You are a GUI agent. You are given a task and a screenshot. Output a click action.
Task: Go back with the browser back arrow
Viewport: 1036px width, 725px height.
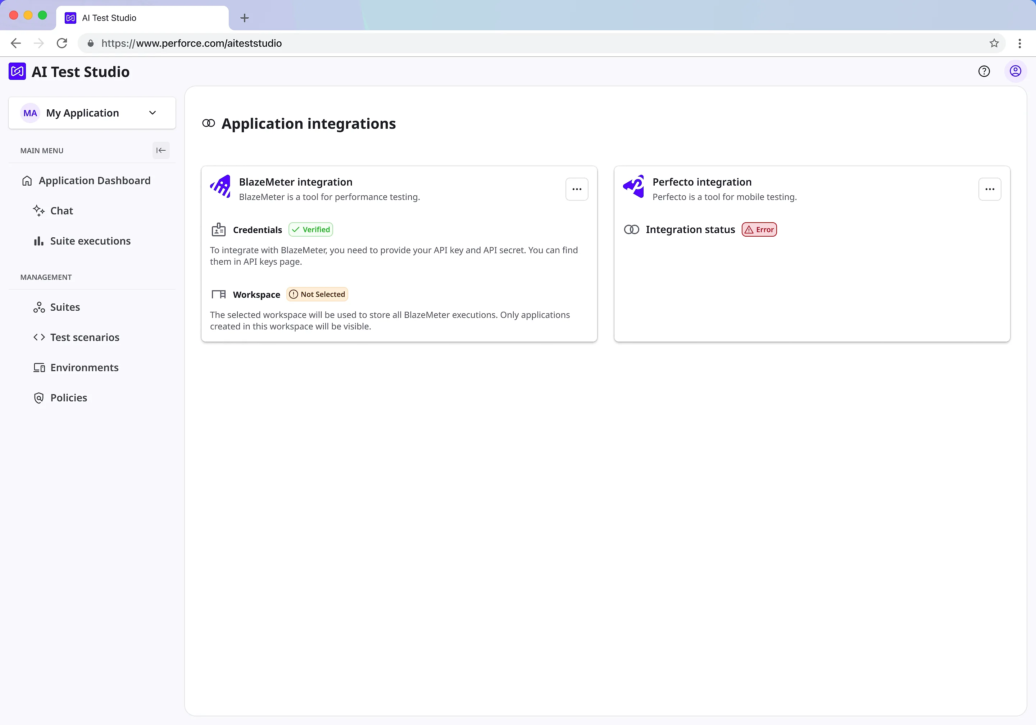[16, 43]
